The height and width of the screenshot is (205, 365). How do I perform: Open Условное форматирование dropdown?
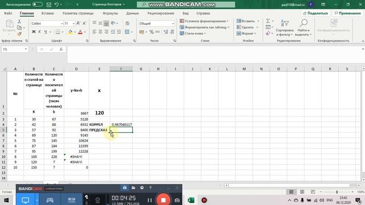[x=204, y=21]
